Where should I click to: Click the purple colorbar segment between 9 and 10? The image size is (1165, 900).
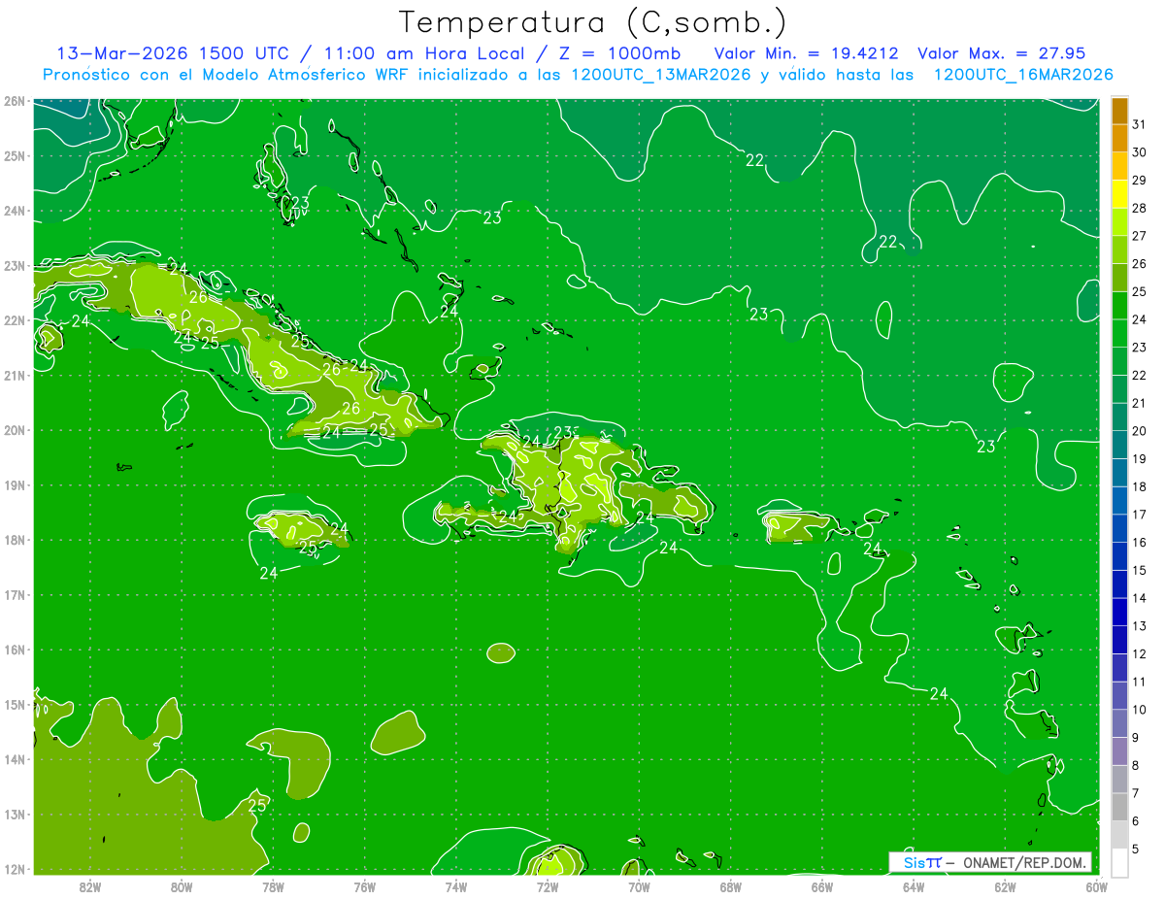point(1119,723)
